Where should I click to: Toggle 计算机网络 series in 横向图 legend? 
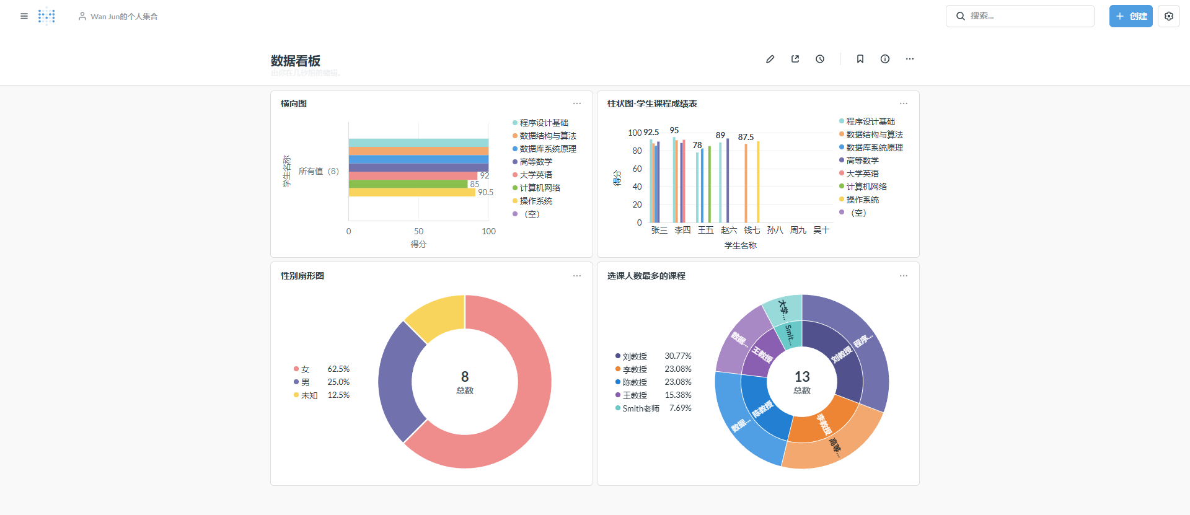point(539,188)
